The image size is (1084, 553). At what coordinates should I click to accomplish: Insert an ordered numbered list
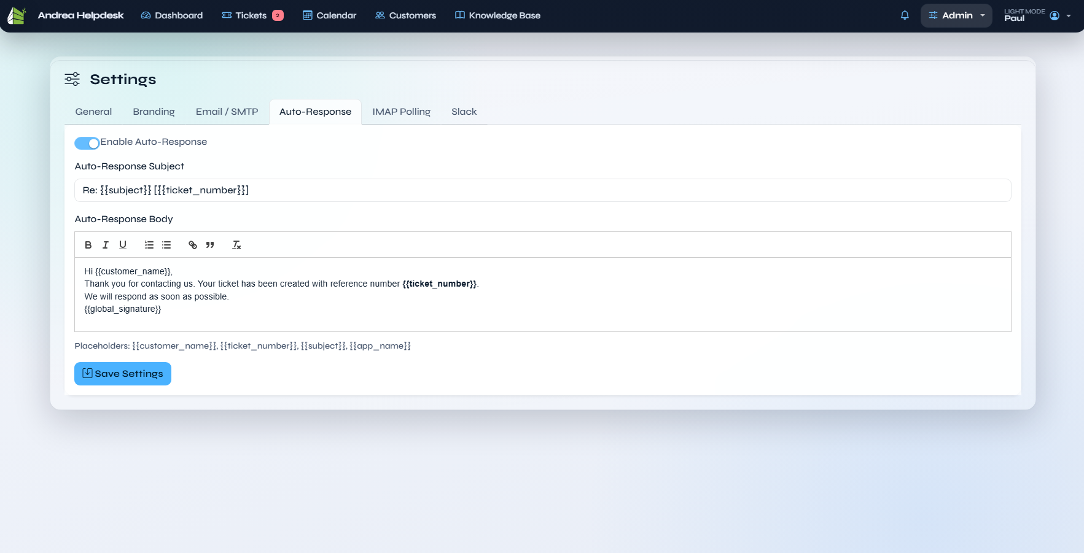click(149, 245)
